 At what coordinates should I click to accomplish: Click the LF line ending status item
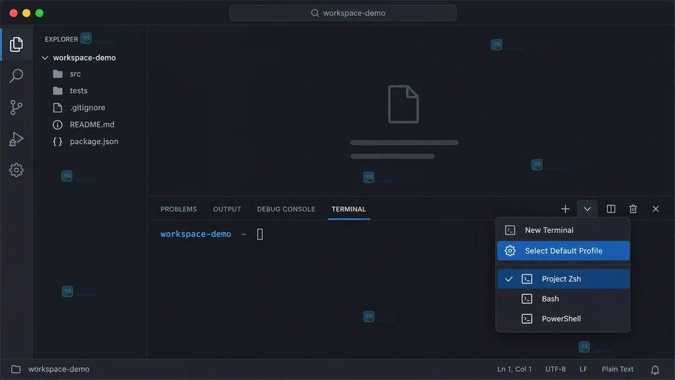pyautogui.click(x=583, y=369)
